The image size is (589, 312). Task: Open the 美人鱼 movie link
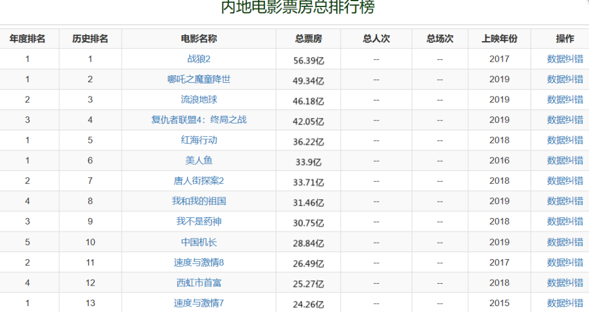(x=198, y=160)
